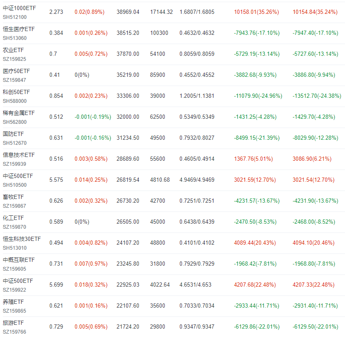Select cost 1.6807/1.6805
The image size is (345, 337).
point(197,12)
